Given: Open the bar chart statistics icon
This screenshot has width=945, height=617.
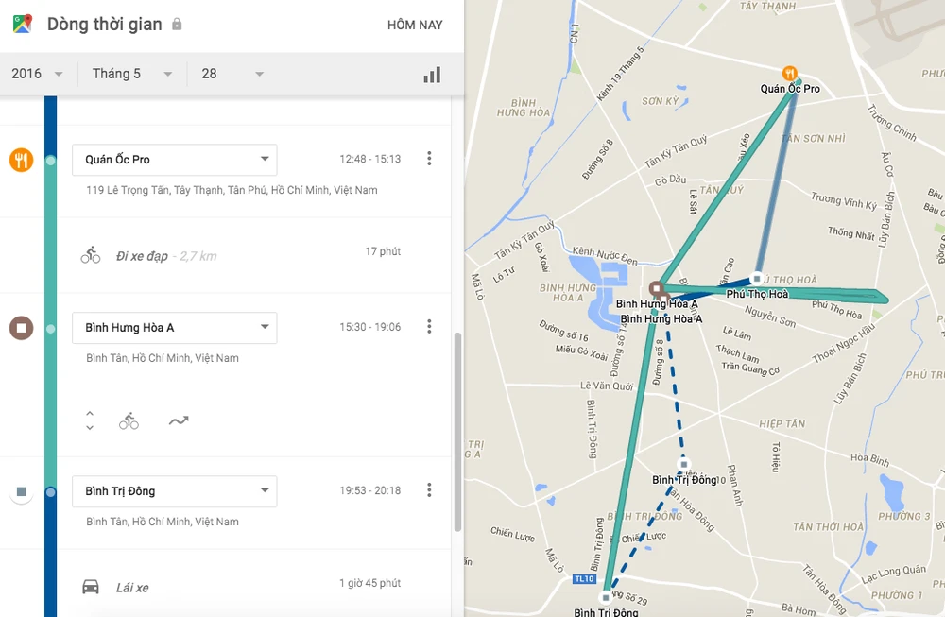Looking at the screenshot, I should pos(432,75).
